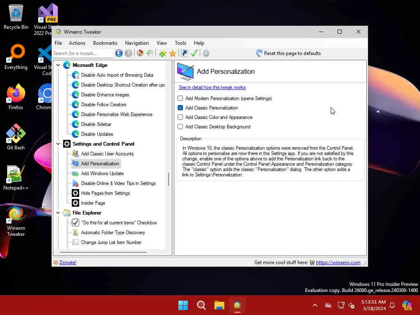Click the taskbar Search icon
The width and height of the screenshot is (420, 315).
click(x=201, y=305)
